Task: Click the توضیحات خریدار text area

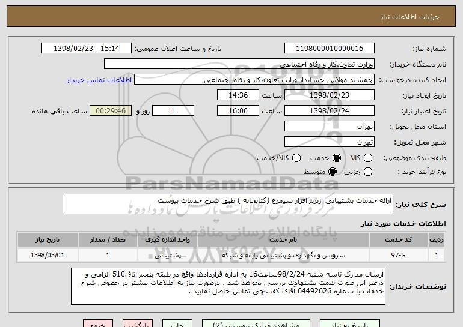Action: [x=228, y=286]
